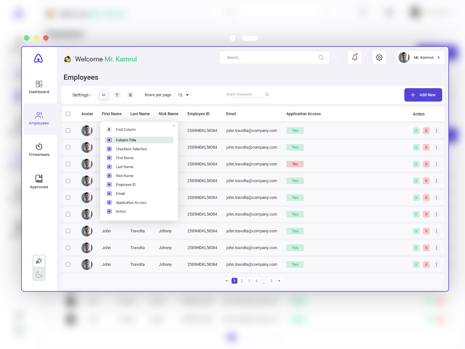Go to Approvals in the sidebar
This screenshot has height=349, width=465.
(x=39, y=182)
